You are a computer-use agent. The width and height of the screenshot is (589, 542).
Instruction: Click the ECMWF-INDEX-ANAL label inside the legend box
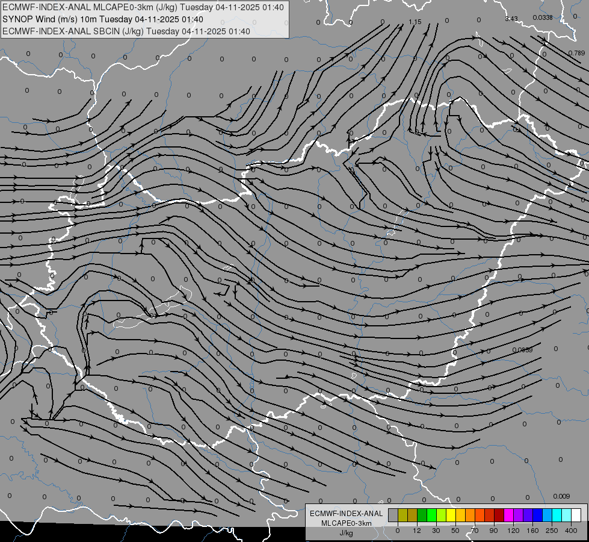tap(347, 514)
